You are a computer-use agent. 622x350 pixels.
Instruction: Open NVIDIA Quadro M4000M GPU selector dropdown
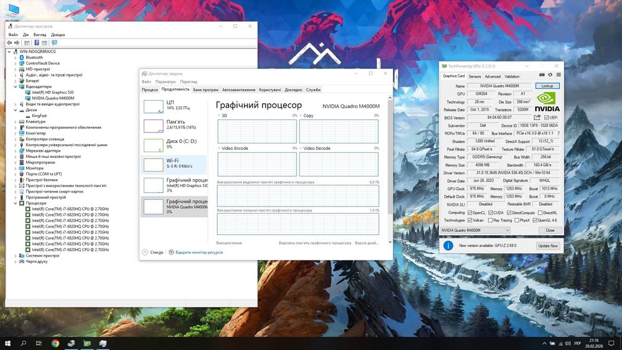(x=475, y=230)
